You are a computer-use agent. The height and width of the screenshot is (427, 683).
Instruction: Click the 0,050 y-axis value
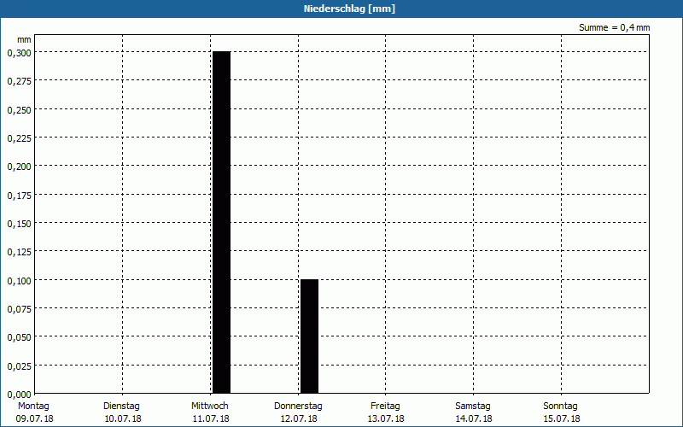pyautogui.click(x=19, y=337)
